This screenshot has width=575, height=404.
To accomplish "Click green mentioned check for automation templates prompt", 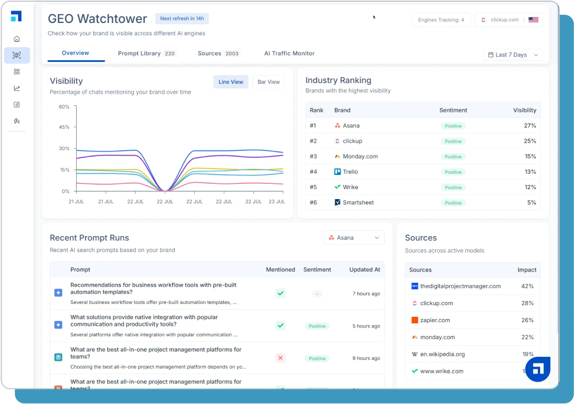I will pyautogui.click(x=280, y=293).
